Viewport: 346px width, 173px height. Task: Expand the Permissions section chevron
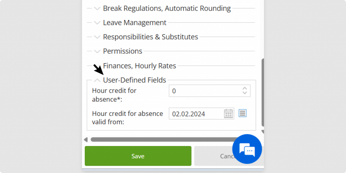[x=97, y=51]
